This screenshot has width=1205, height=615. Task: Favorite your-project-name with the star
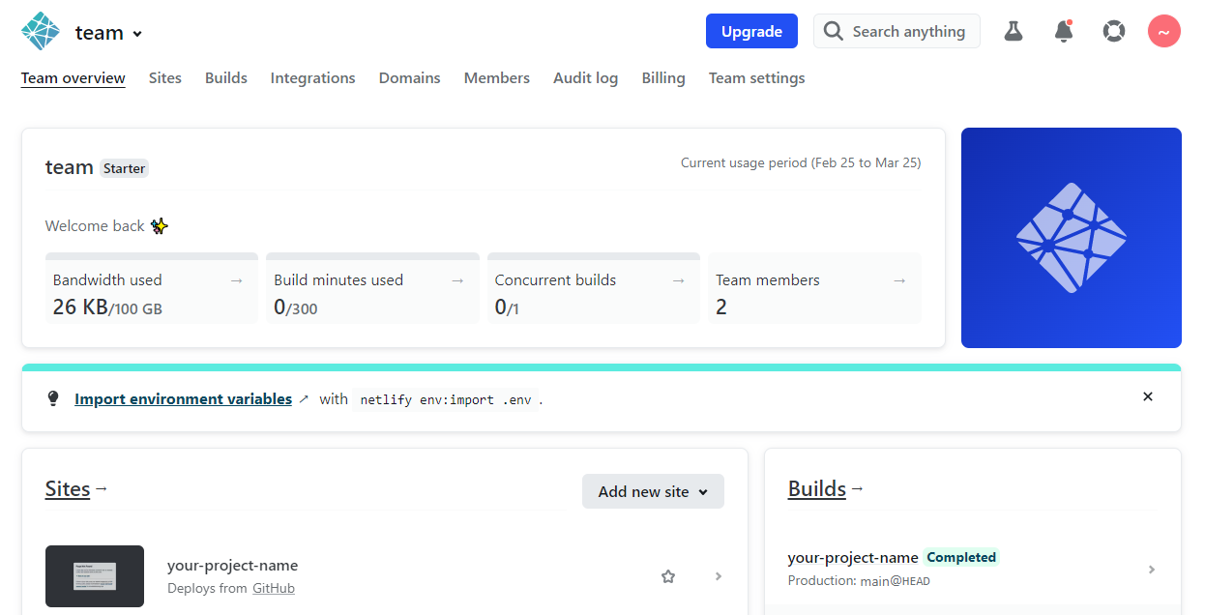click(668, 576)
